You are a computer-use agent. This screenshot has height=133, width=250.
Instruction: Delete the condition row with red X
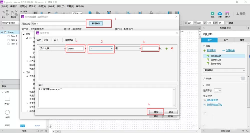pyautogui.click(x=172, y=48)
